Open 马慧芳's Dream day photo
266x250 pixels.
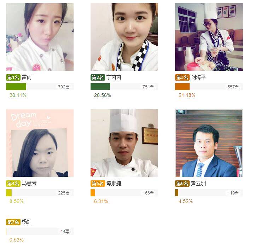(x=40, y=143)
